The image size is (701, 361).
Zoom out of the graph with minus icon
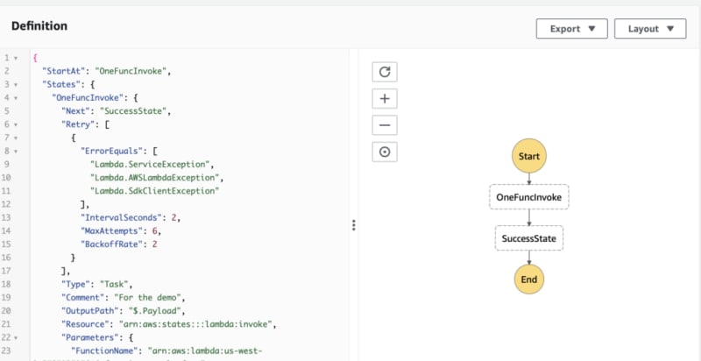click(x=385, y=125)
